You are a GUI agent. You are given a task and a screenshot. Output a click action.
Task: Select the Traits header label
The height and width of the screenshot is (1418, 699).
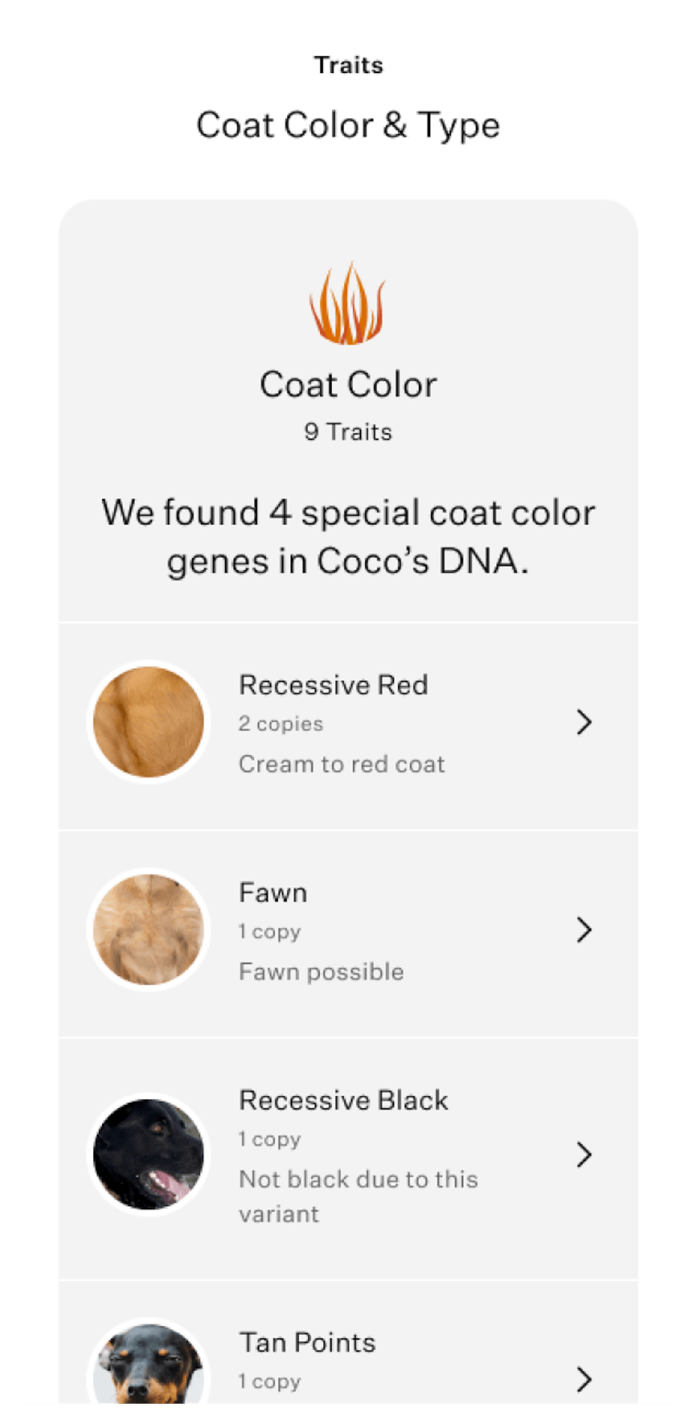point(349,65)
